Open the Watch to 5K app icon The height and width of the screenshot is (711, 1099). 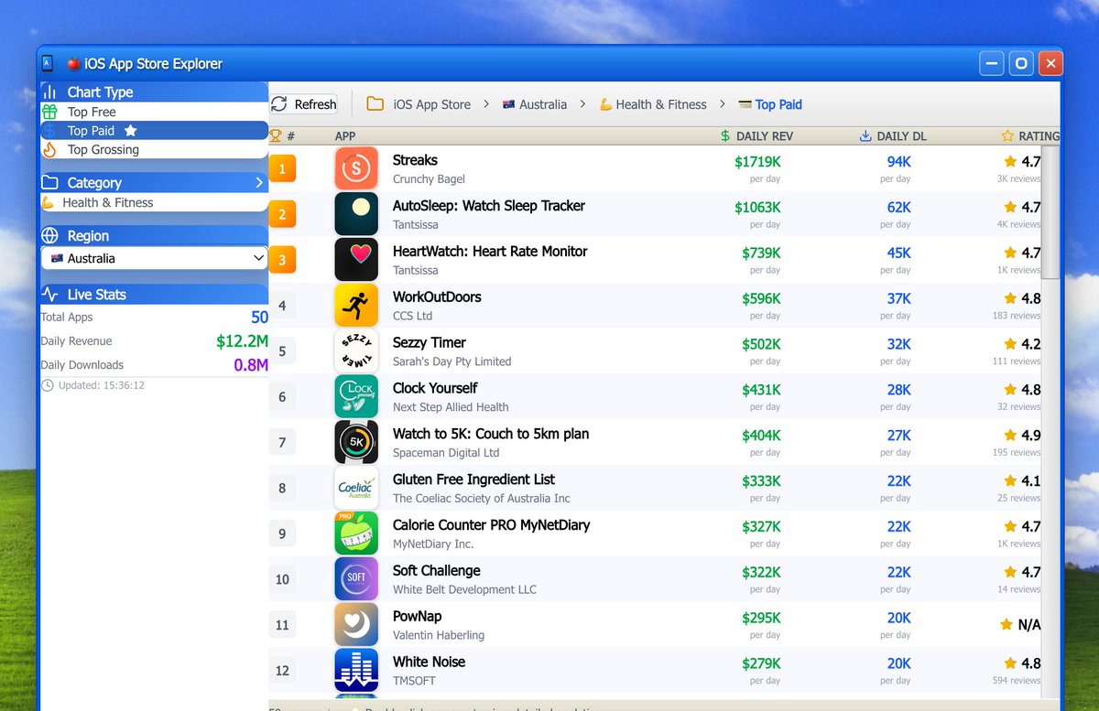click(x=356, y=443)
